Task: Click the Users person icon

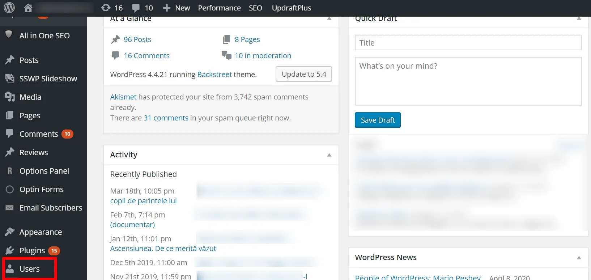Action: tap(10, 268)
